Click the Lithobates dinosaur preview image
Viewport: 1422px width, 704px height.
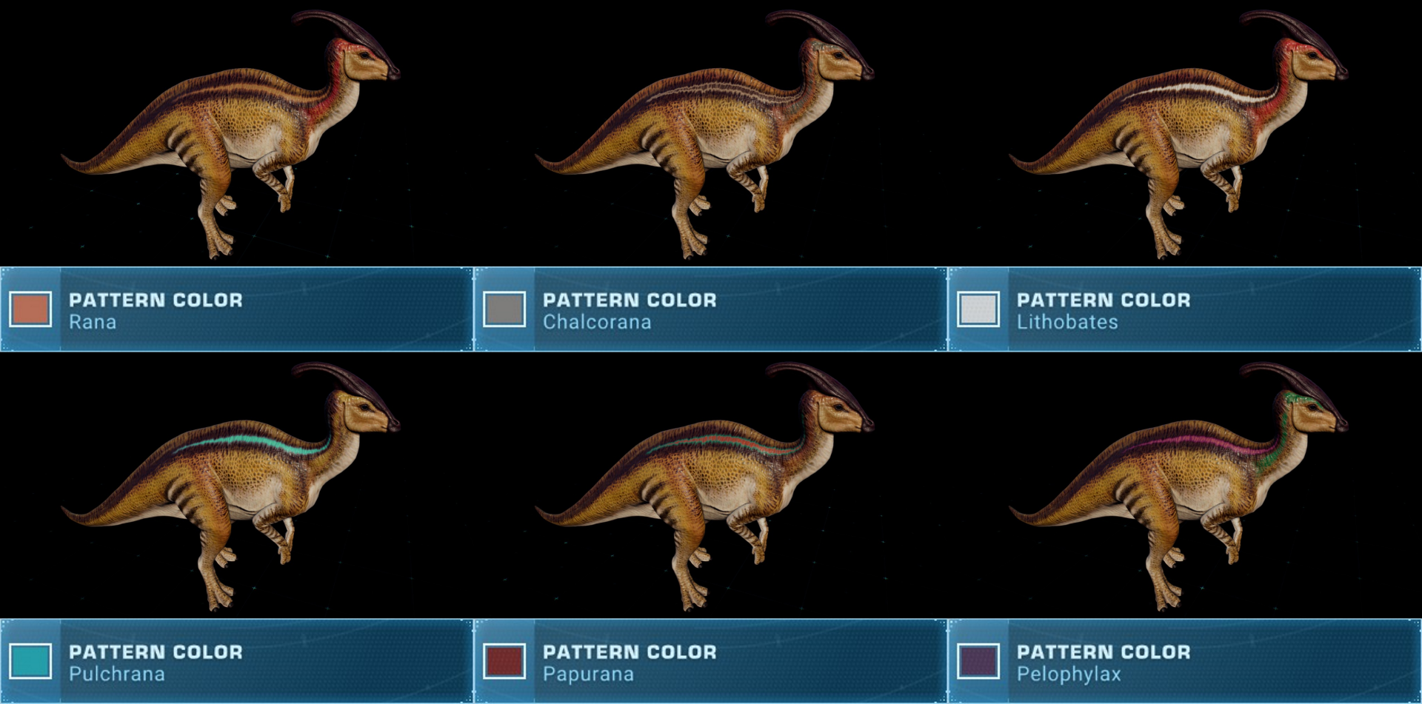click(x=1179, y=134)
